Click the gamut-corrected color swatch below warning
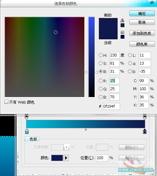 (123, 25)
